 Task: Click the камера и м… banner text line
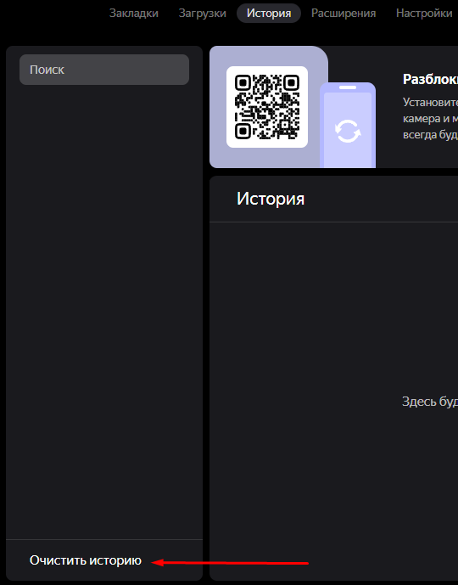click(430, 119)
